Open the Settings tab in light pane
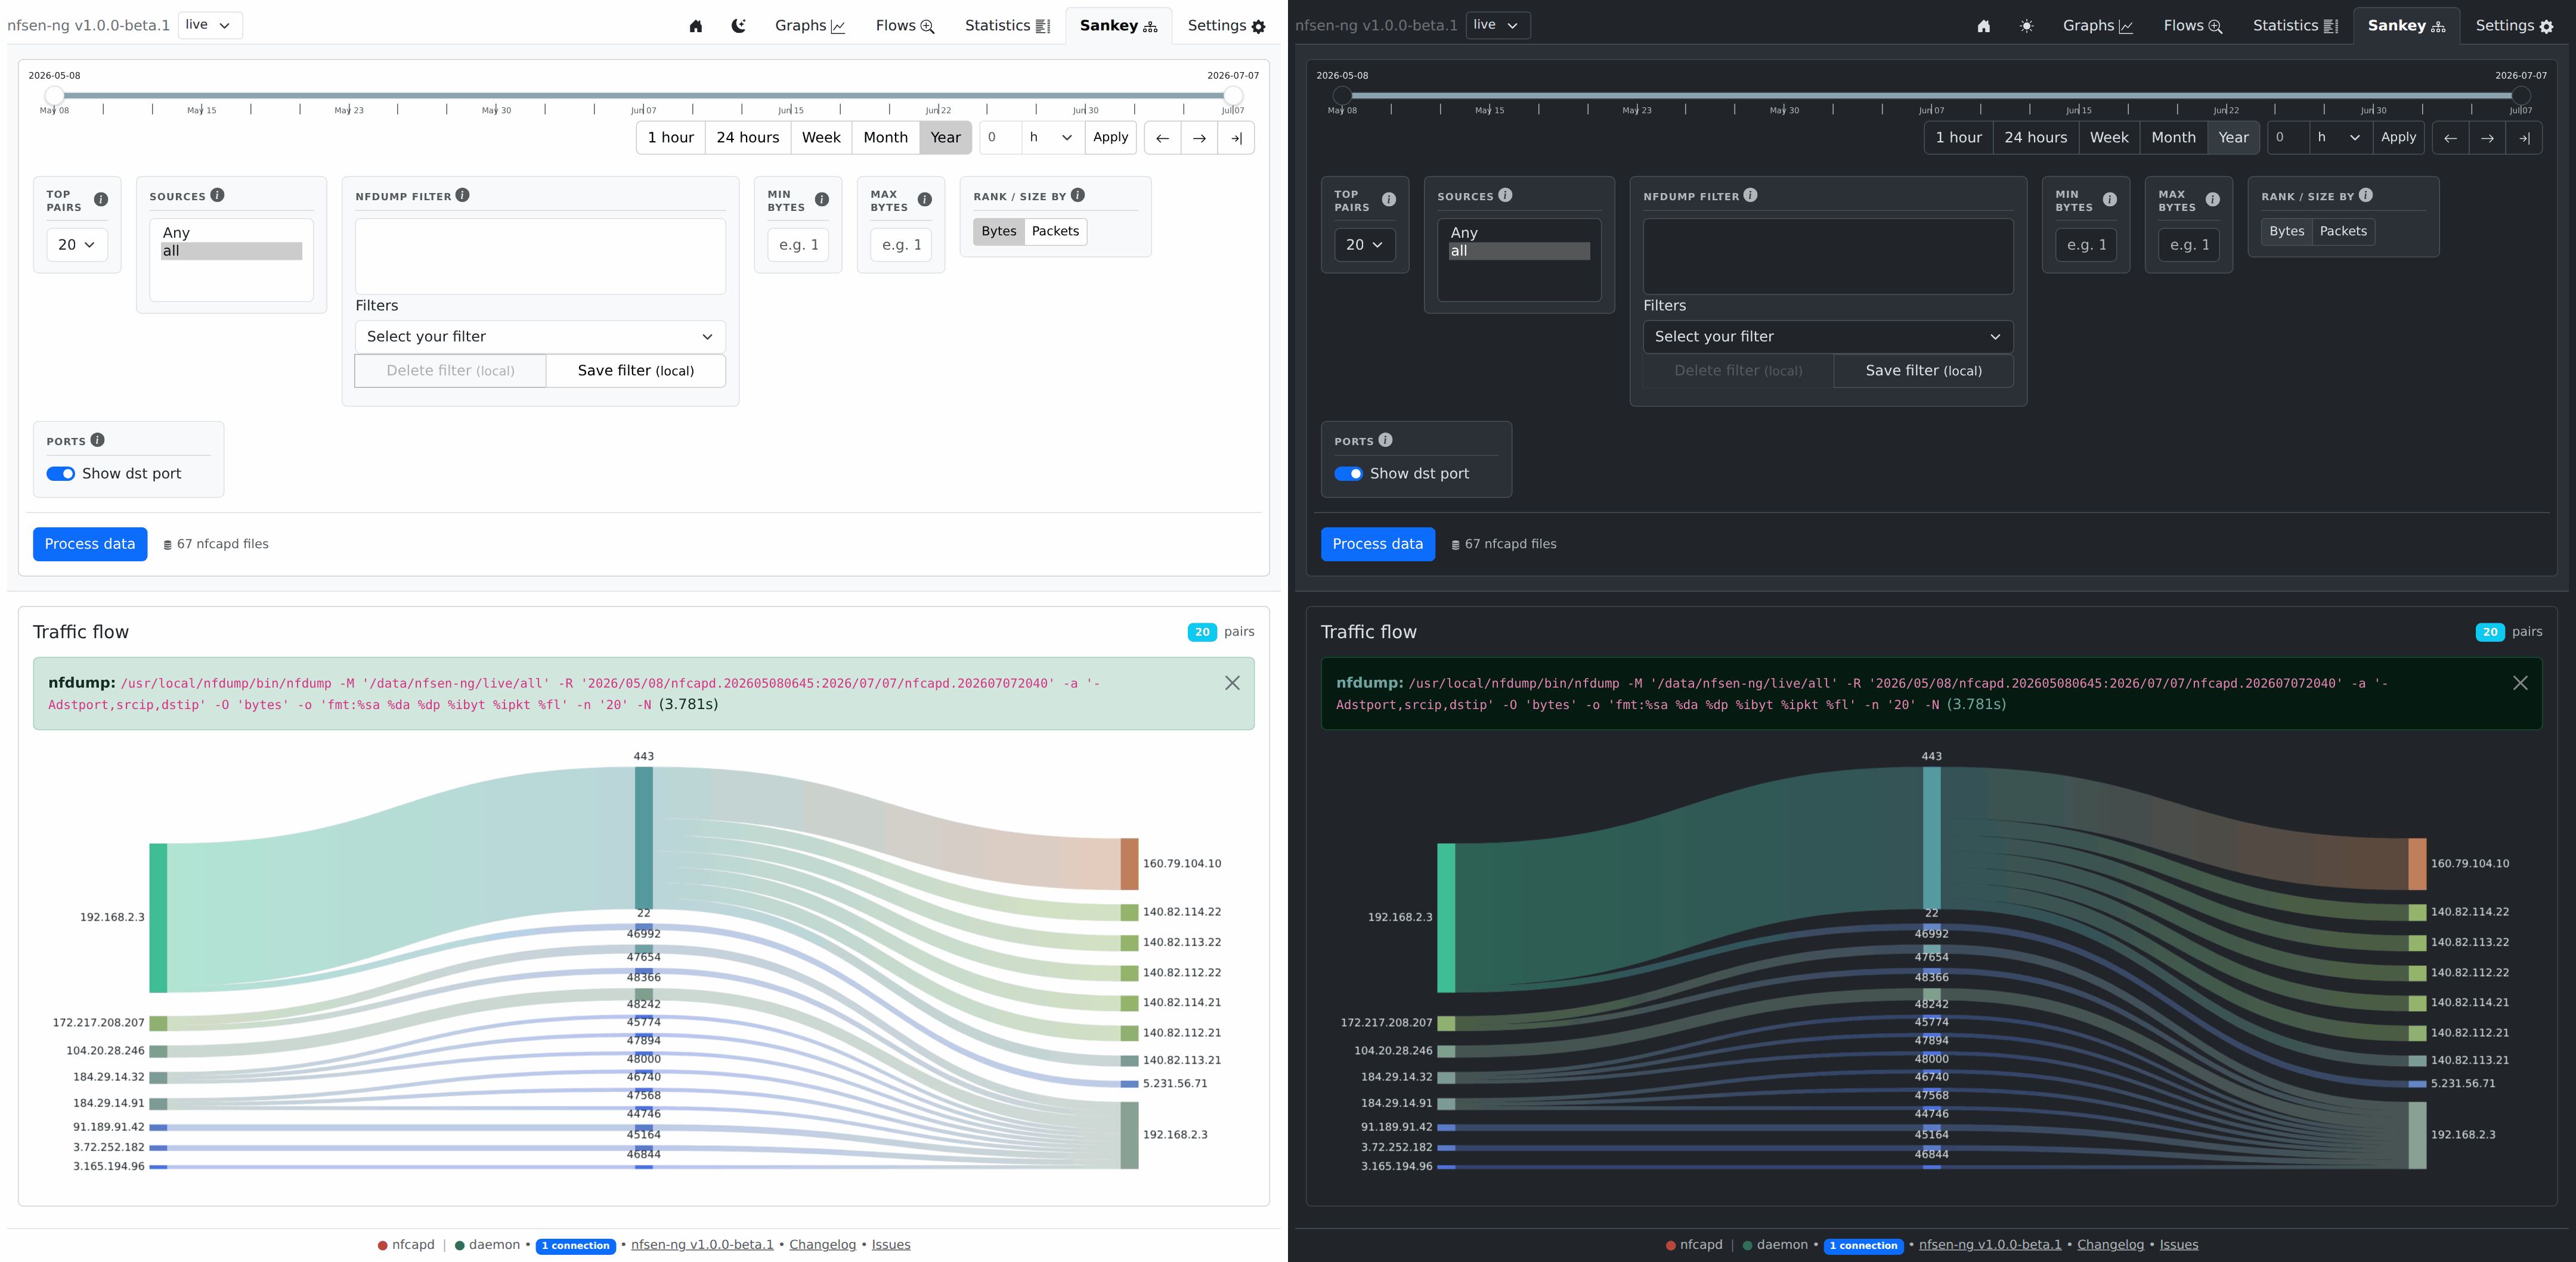The height and width of the screenshot is (1262, 2576). 1227,26
